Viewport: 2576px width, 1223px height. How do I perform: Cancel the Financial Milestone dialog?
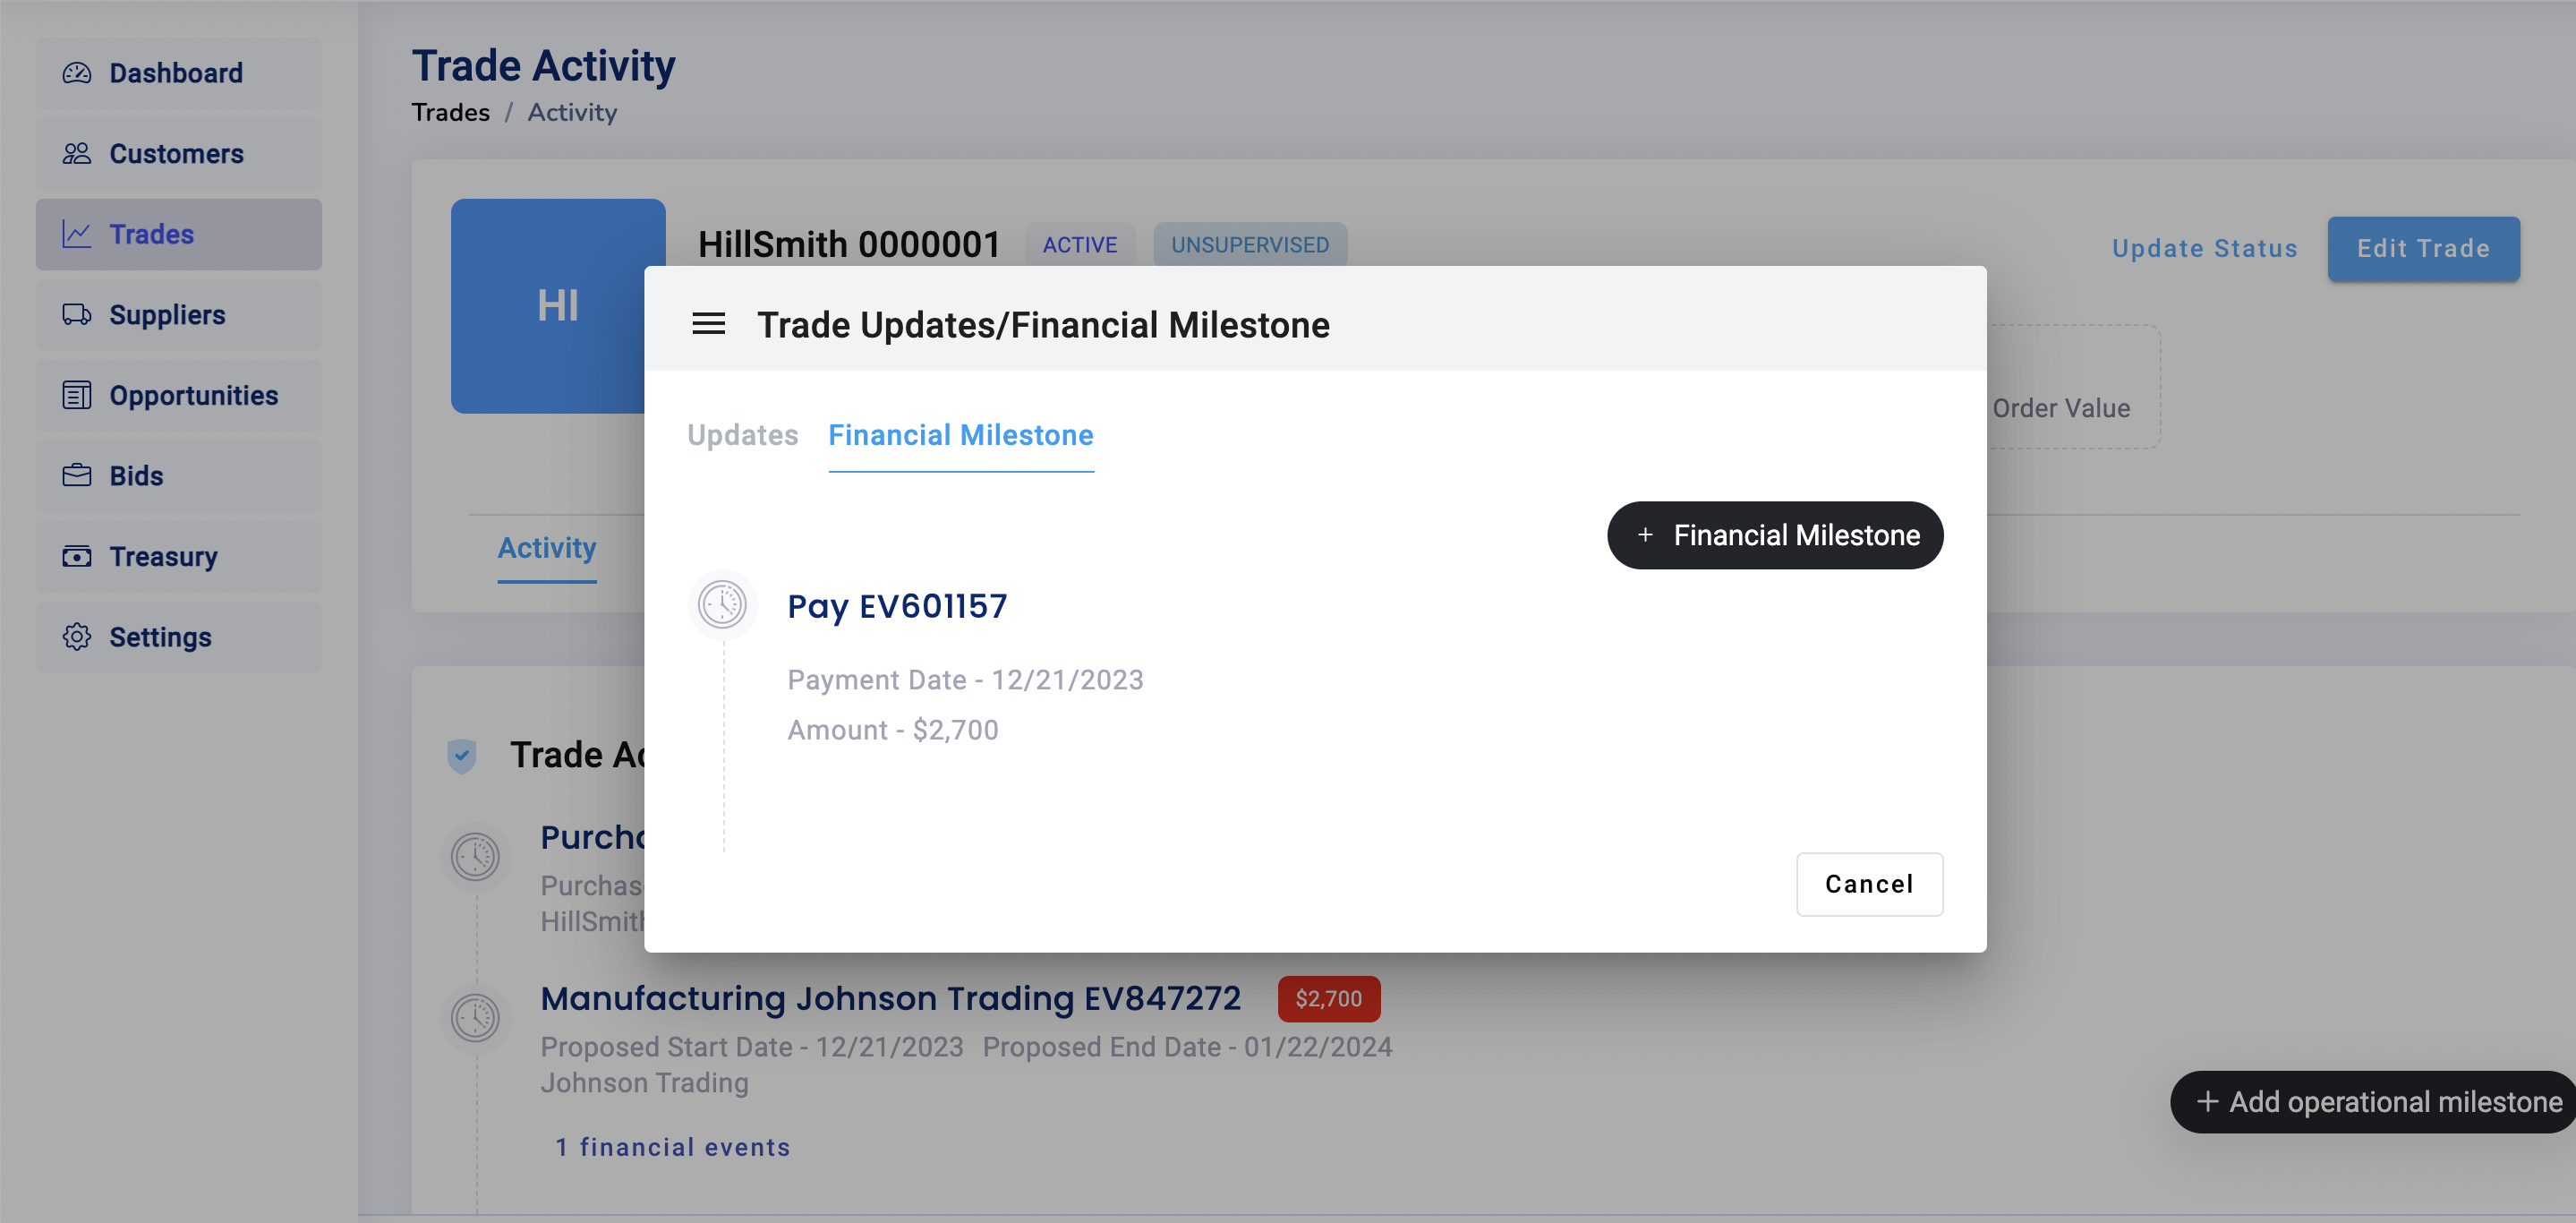(1868, 884)
